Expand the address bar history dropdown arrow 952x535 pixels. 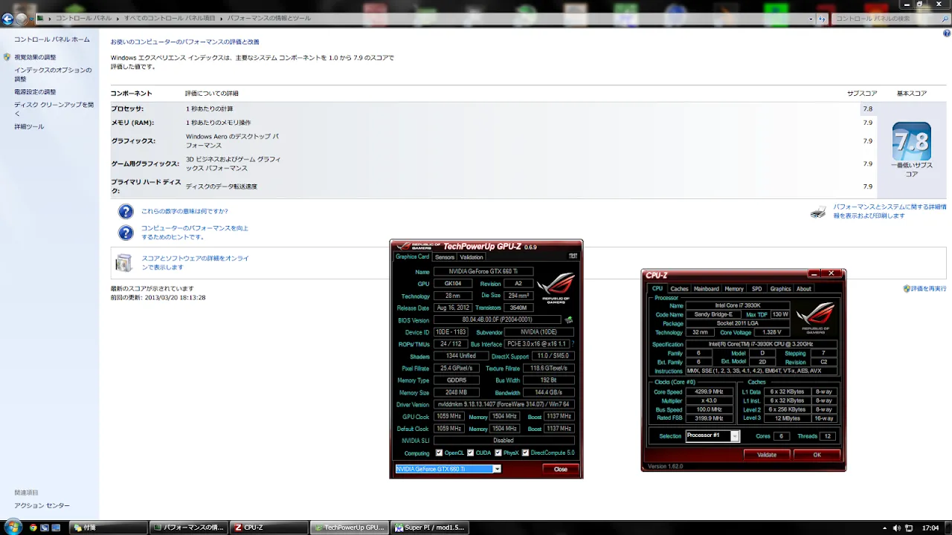coord(811,19)
